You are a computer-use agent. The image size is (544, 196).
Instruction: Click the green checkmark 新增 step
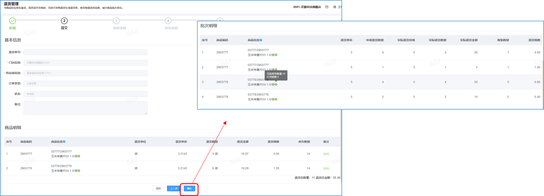click(x=12, y=21)
